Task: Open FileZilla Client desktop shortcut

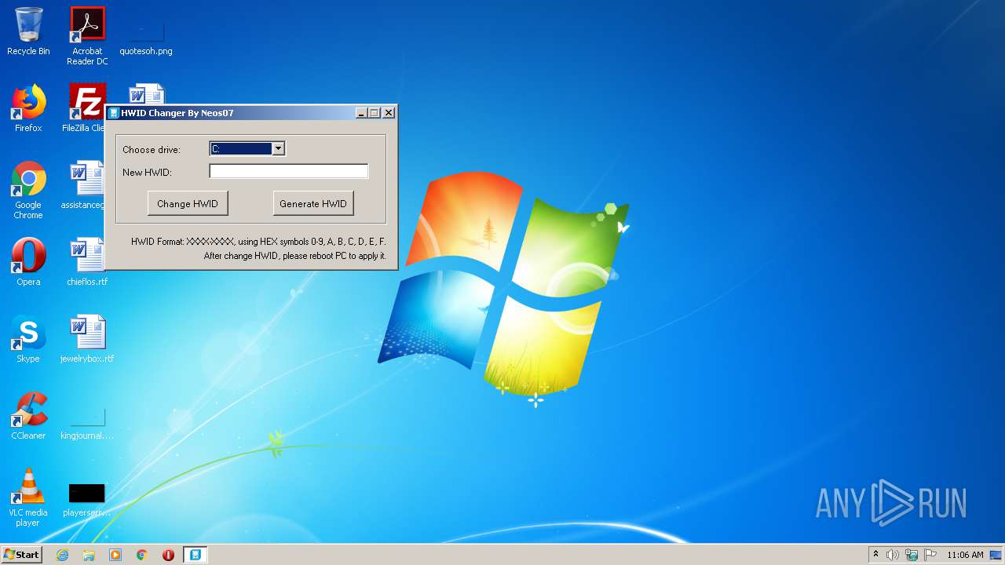Action: (x=85, y=108)
